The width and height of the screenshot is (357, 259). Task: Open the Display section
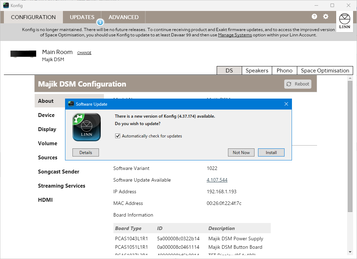(x=47, y=129)
